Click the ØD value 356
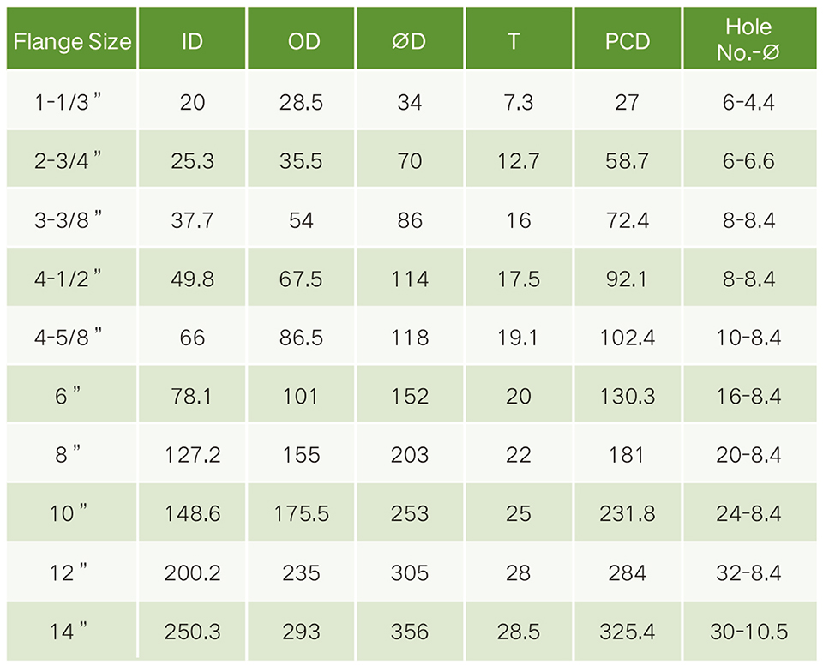The image size is (823, 665). 410,632
